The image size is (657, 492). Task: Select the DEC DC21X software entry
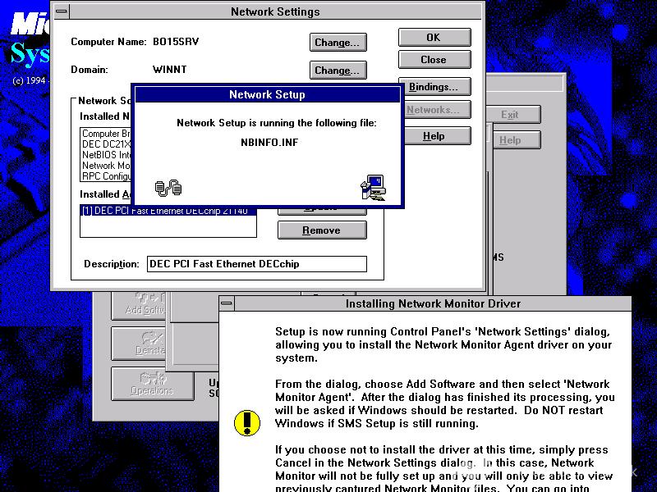click(x=106, y=144)
